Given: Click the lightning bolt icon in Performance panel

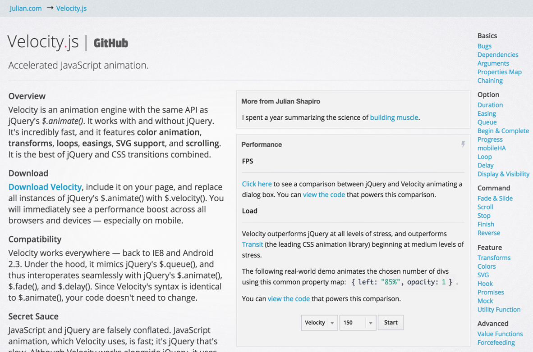Looking at the screenshot, I should 463,144.
